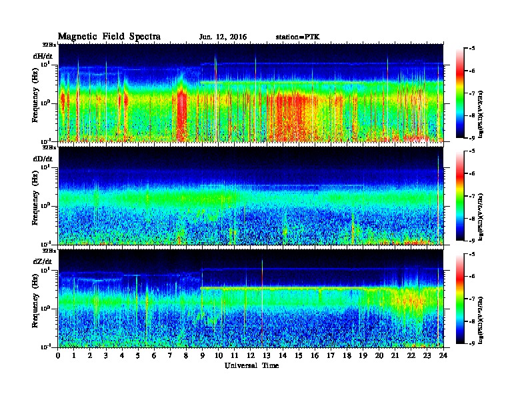Click hour 23 on Universal Time axis
528x408 pixels.
(427, 355)
